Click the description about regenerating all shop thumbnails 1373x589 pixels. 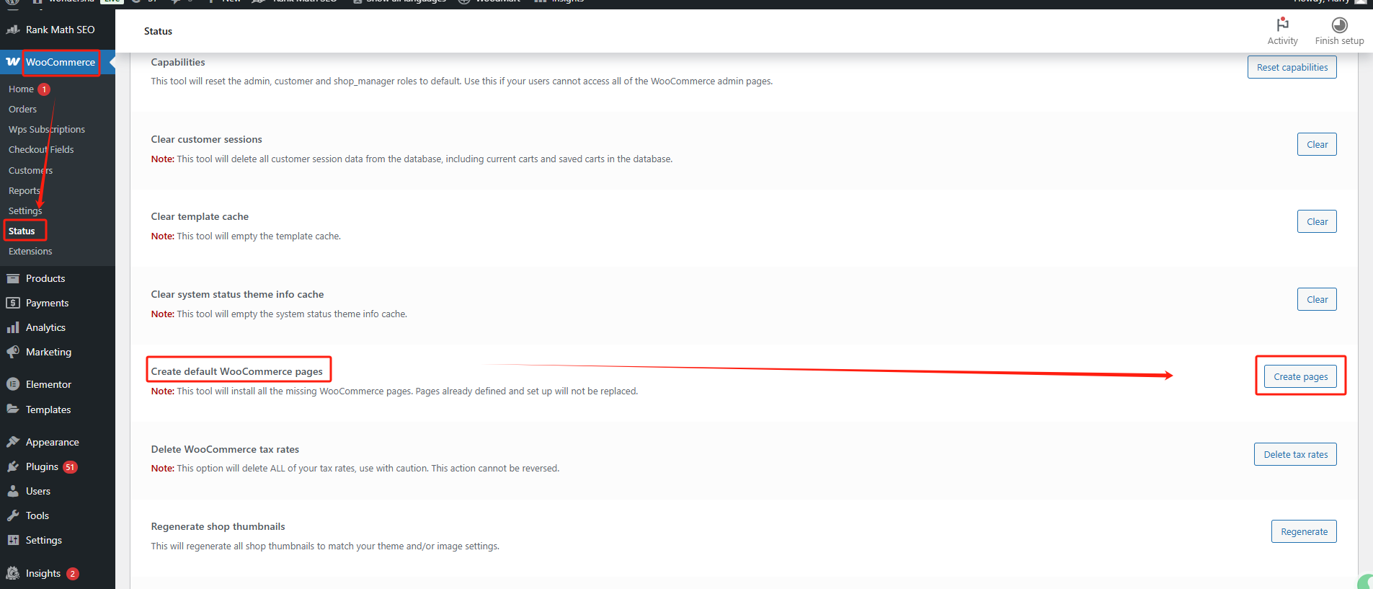(x=325, y=546)
